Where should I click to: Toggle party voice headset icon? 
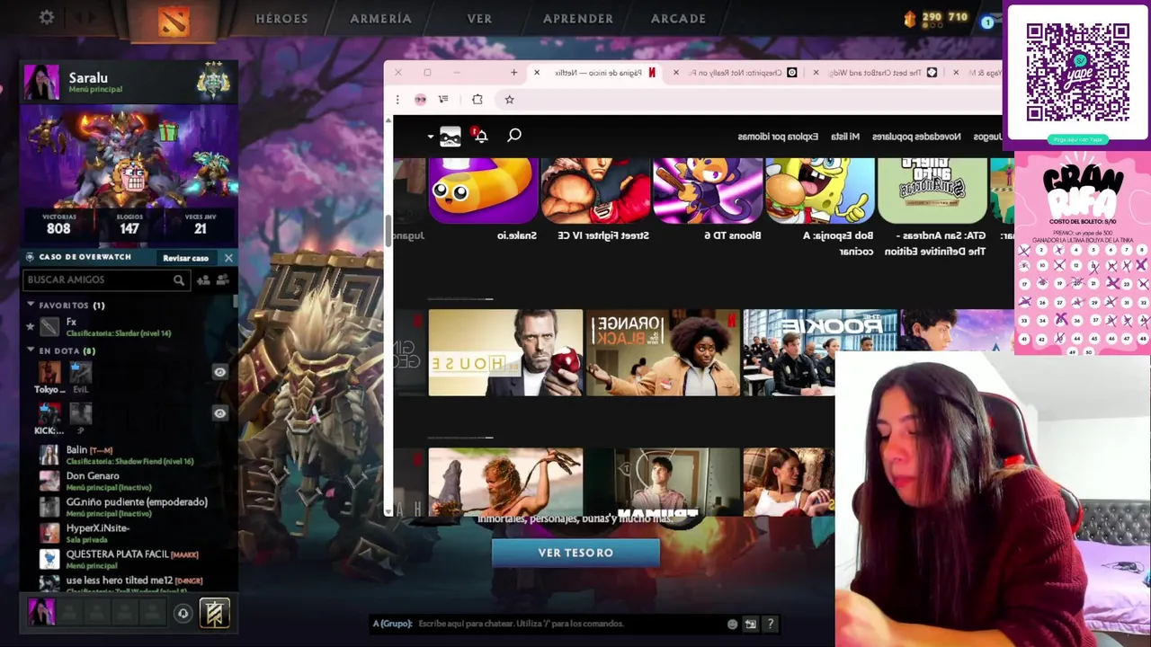click(x=183, y=614)
